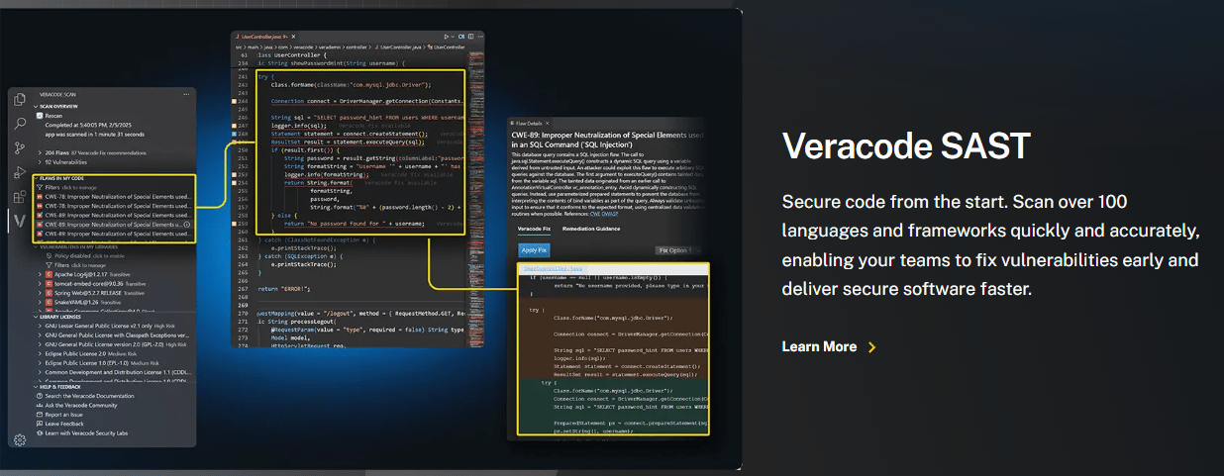Expand the 204 Flaws row
The height and width of the screenshot is (476, 1224).
point(40,152)
